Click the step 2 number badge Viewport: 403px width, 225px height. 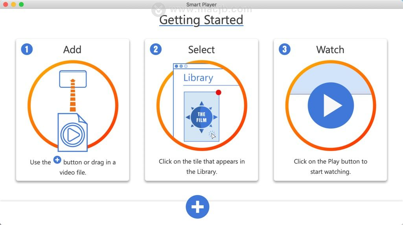tap(156, 49)
